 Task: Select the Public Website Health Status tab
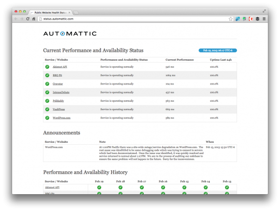tap(50, 13)
